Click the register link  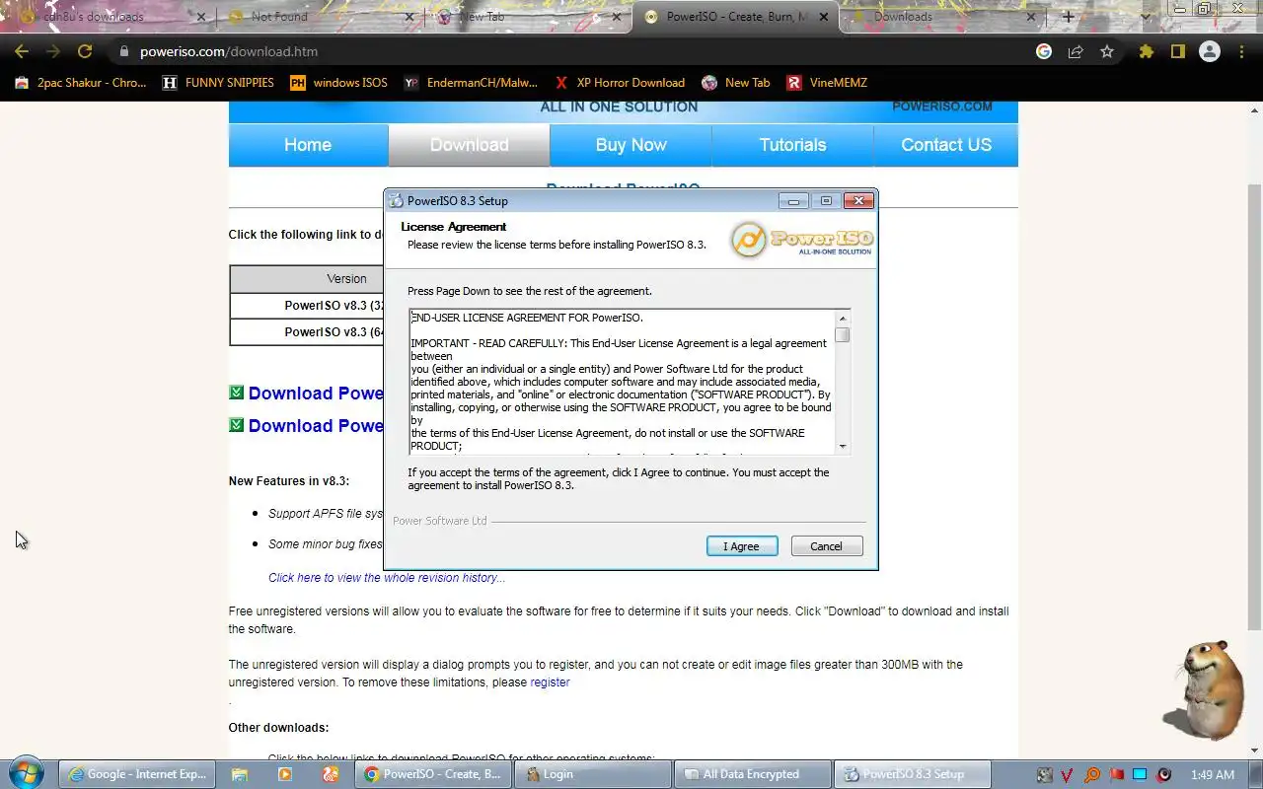[550, 682]
